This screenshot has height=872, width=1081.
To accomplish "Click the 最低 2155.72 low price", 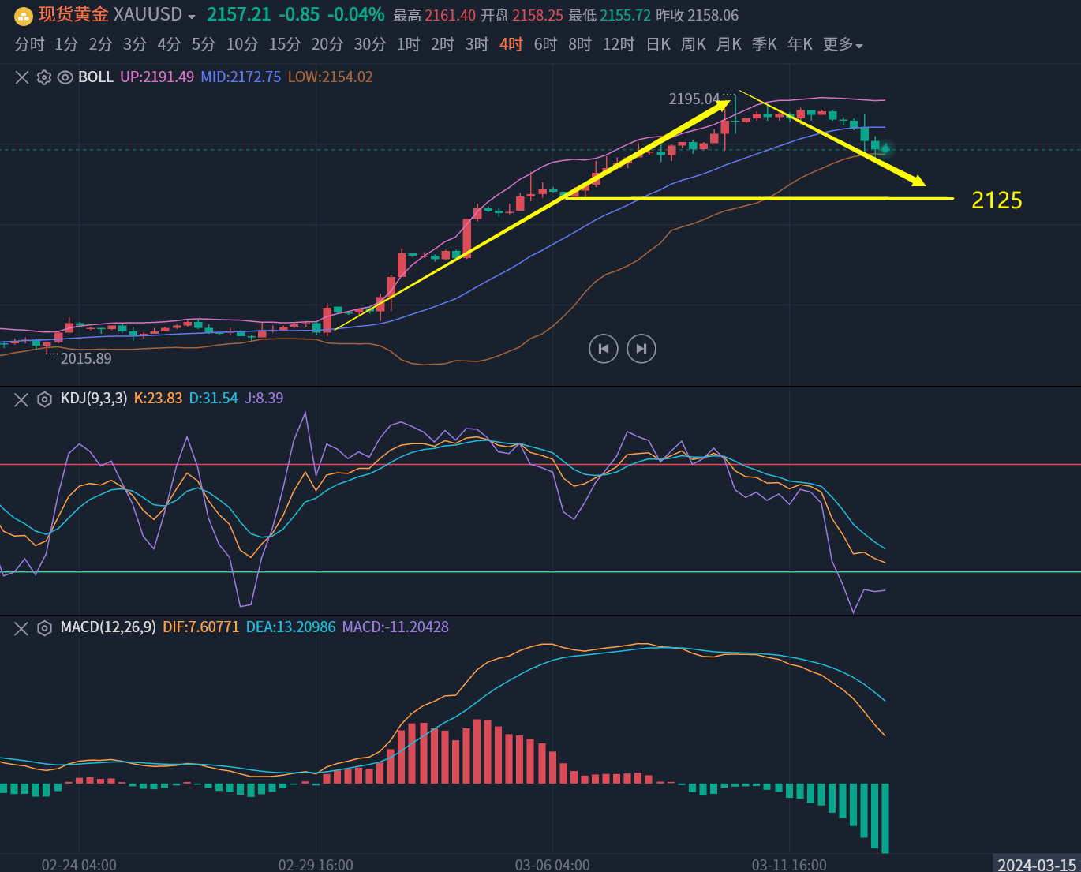I will [x=610, y=16].
